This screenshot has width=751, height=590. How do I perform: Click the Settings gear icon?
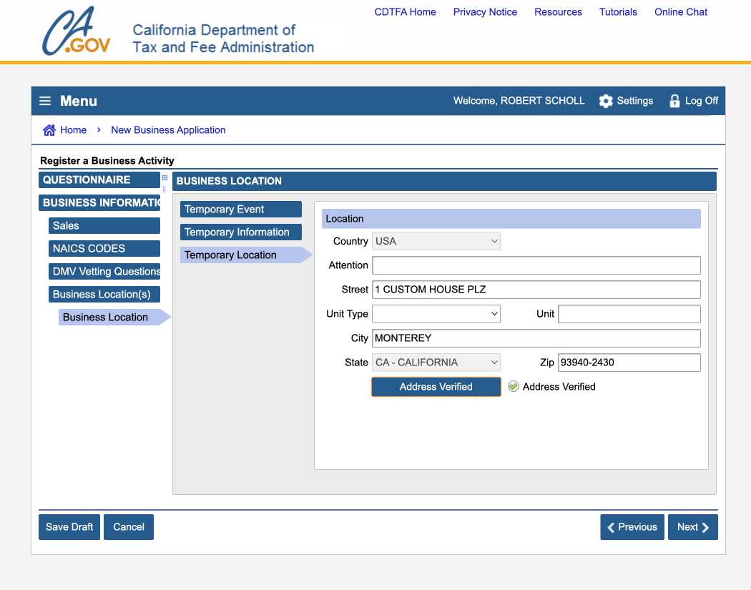(606, 101)
